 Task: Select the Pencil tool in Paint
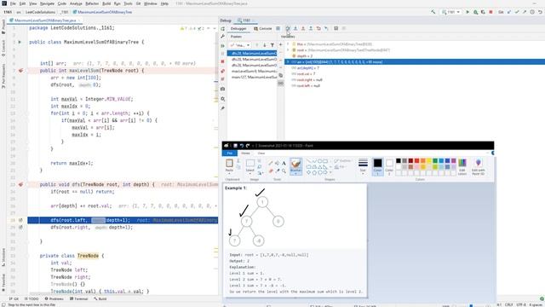click(x=271, y=163)
